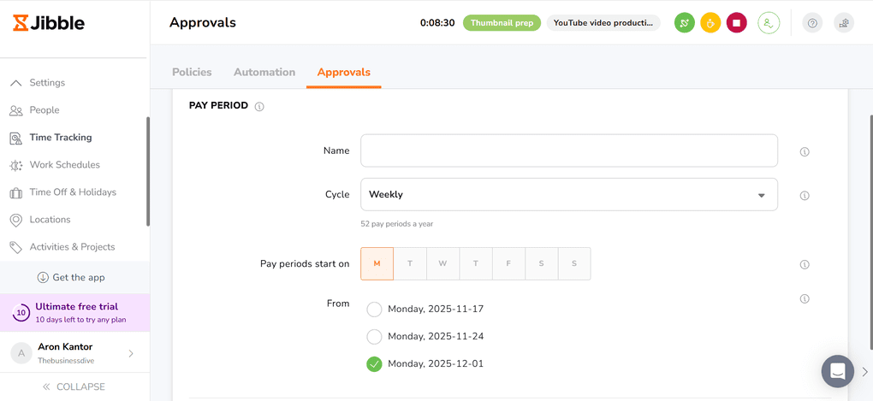Click the trial days countdown circle
The width and height of the screenshot is (873, 401).
[x=21, y=313]
